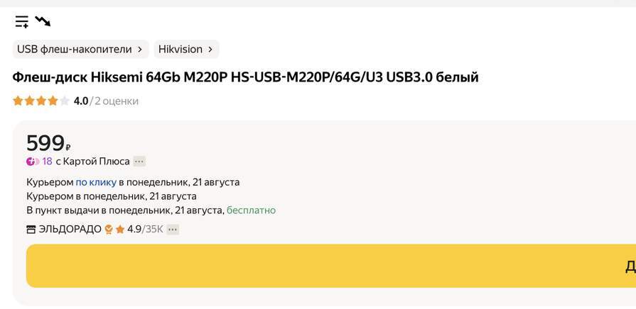
Task: Expand the ellipsis beside "с Картой Плюса"
Action: click(139, 162)
